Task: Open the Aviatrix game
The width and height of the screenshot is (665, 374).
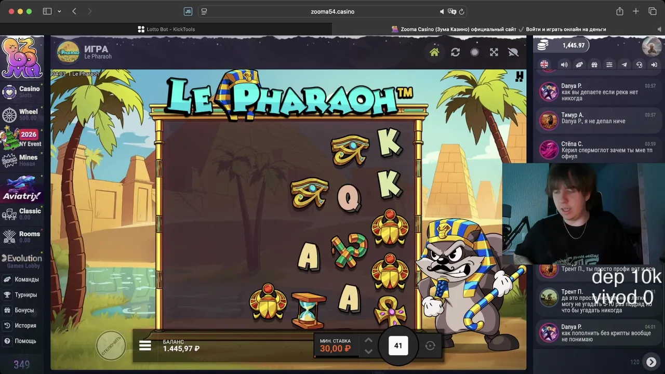Action: pyautogui.click(x=22, y=188)
